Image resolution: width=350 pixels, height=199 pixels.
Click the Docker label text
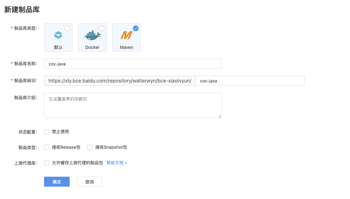pos(92,47)
